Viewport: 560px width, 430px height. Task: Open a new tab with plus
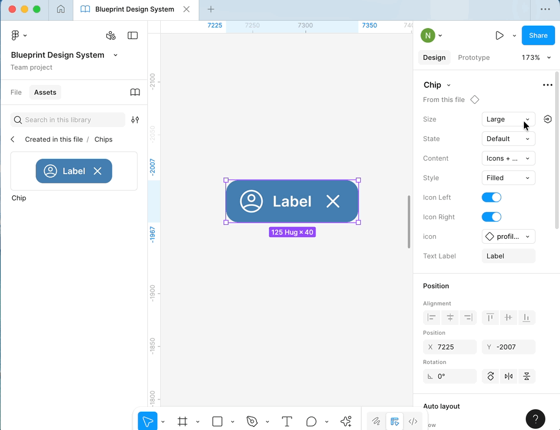coord(211,9)
